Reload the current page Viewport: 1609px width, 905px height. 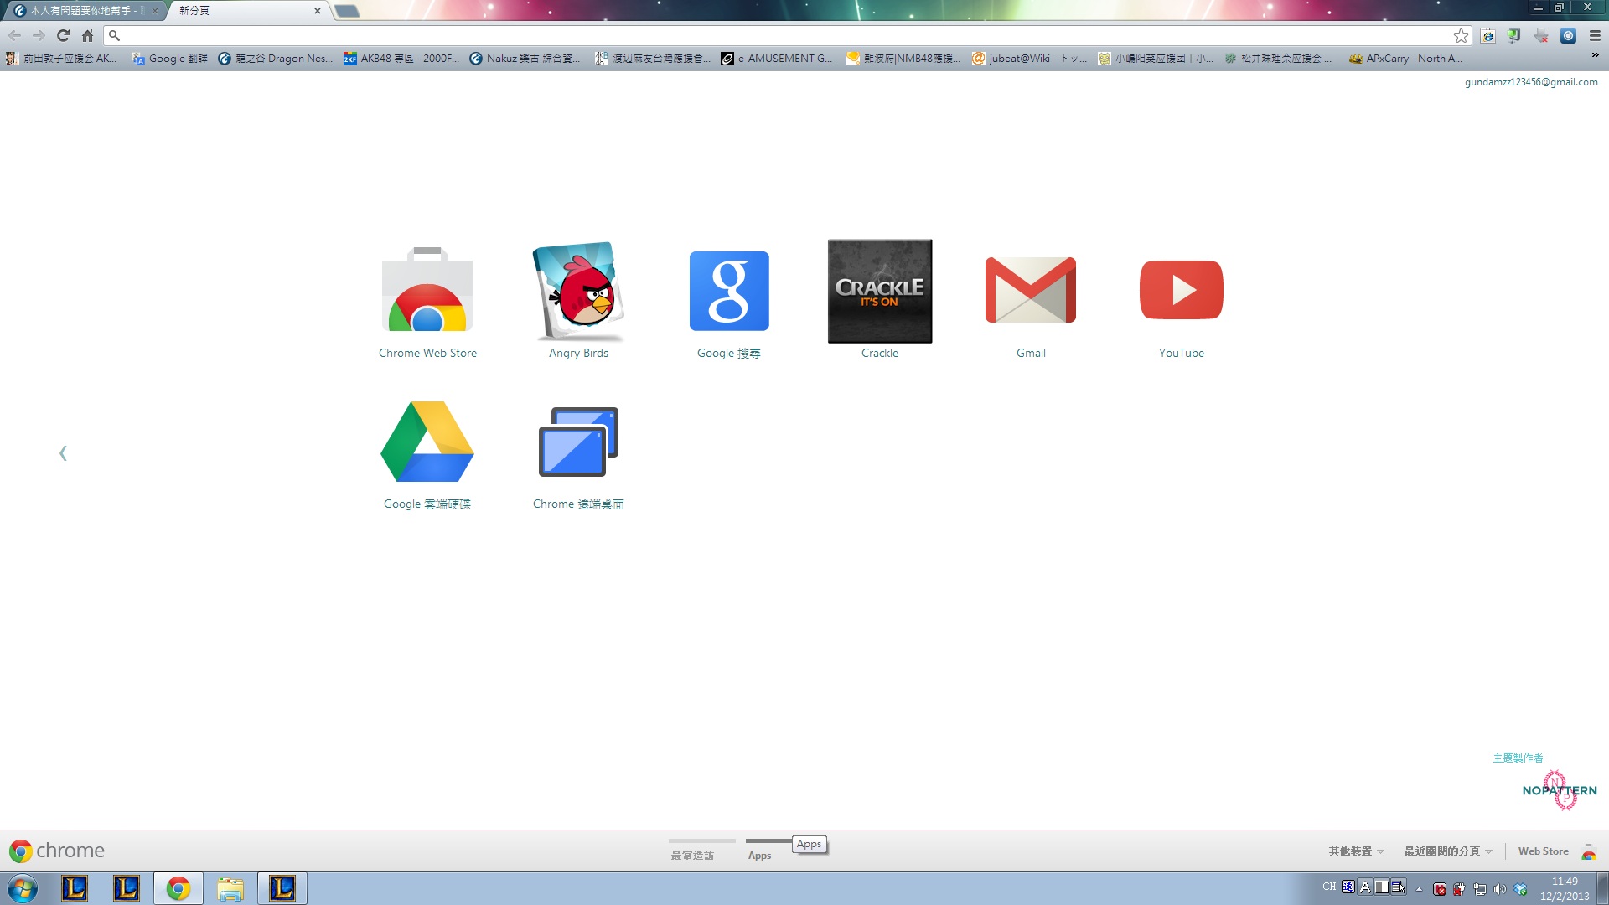click(63, 35)
